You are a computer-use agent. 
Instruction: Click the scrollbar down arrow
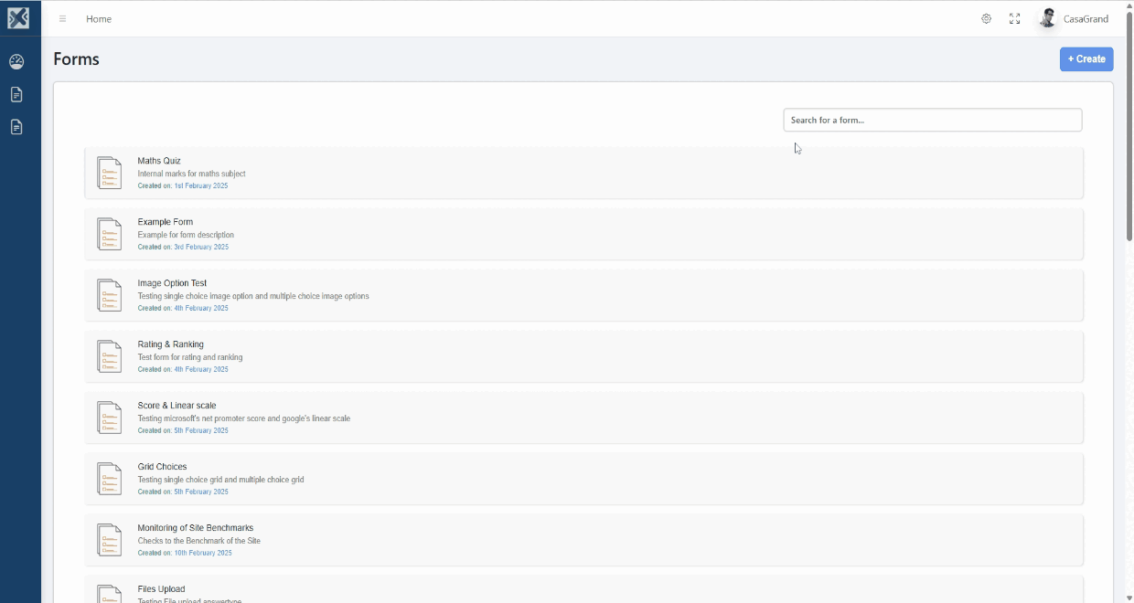[x=1129, y=598]
